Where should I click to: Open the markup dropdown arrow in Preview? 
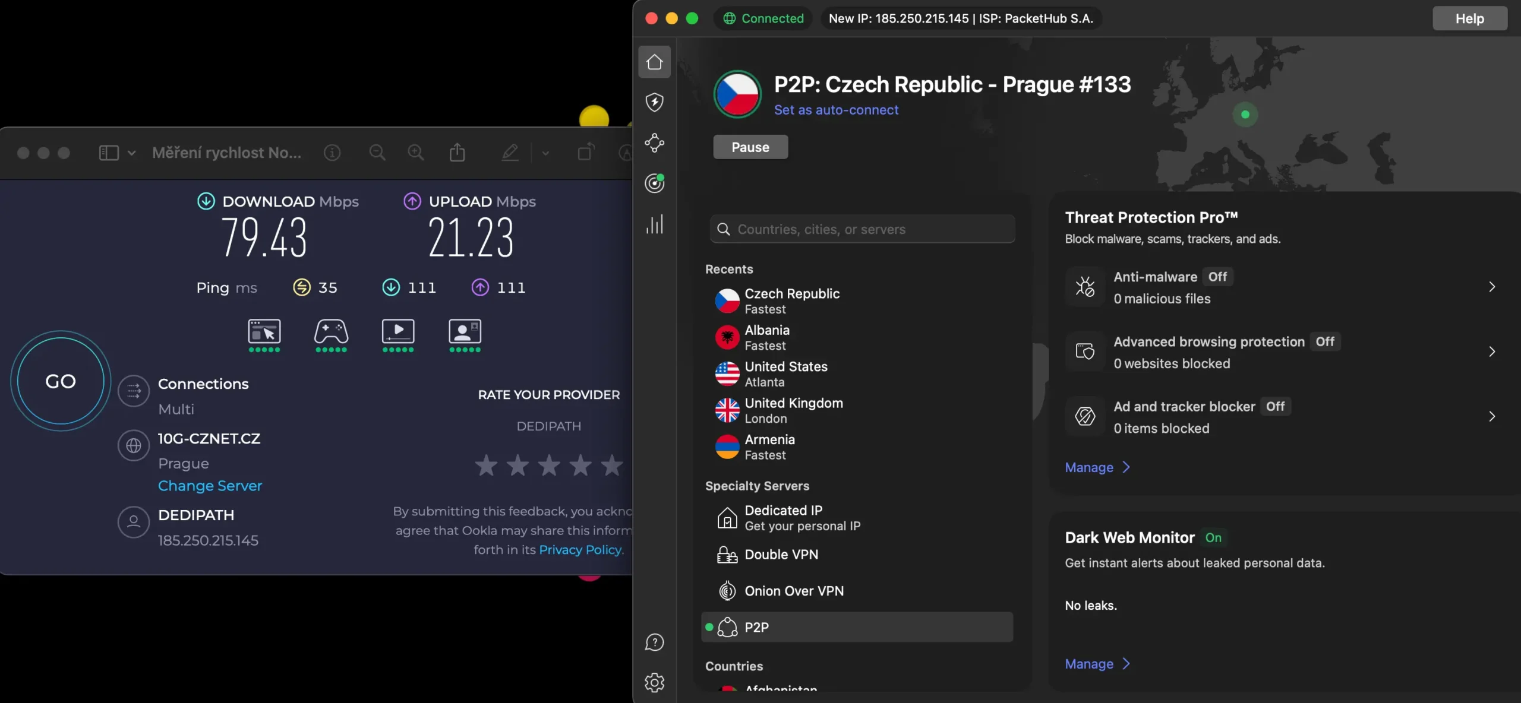click(545, 153)
